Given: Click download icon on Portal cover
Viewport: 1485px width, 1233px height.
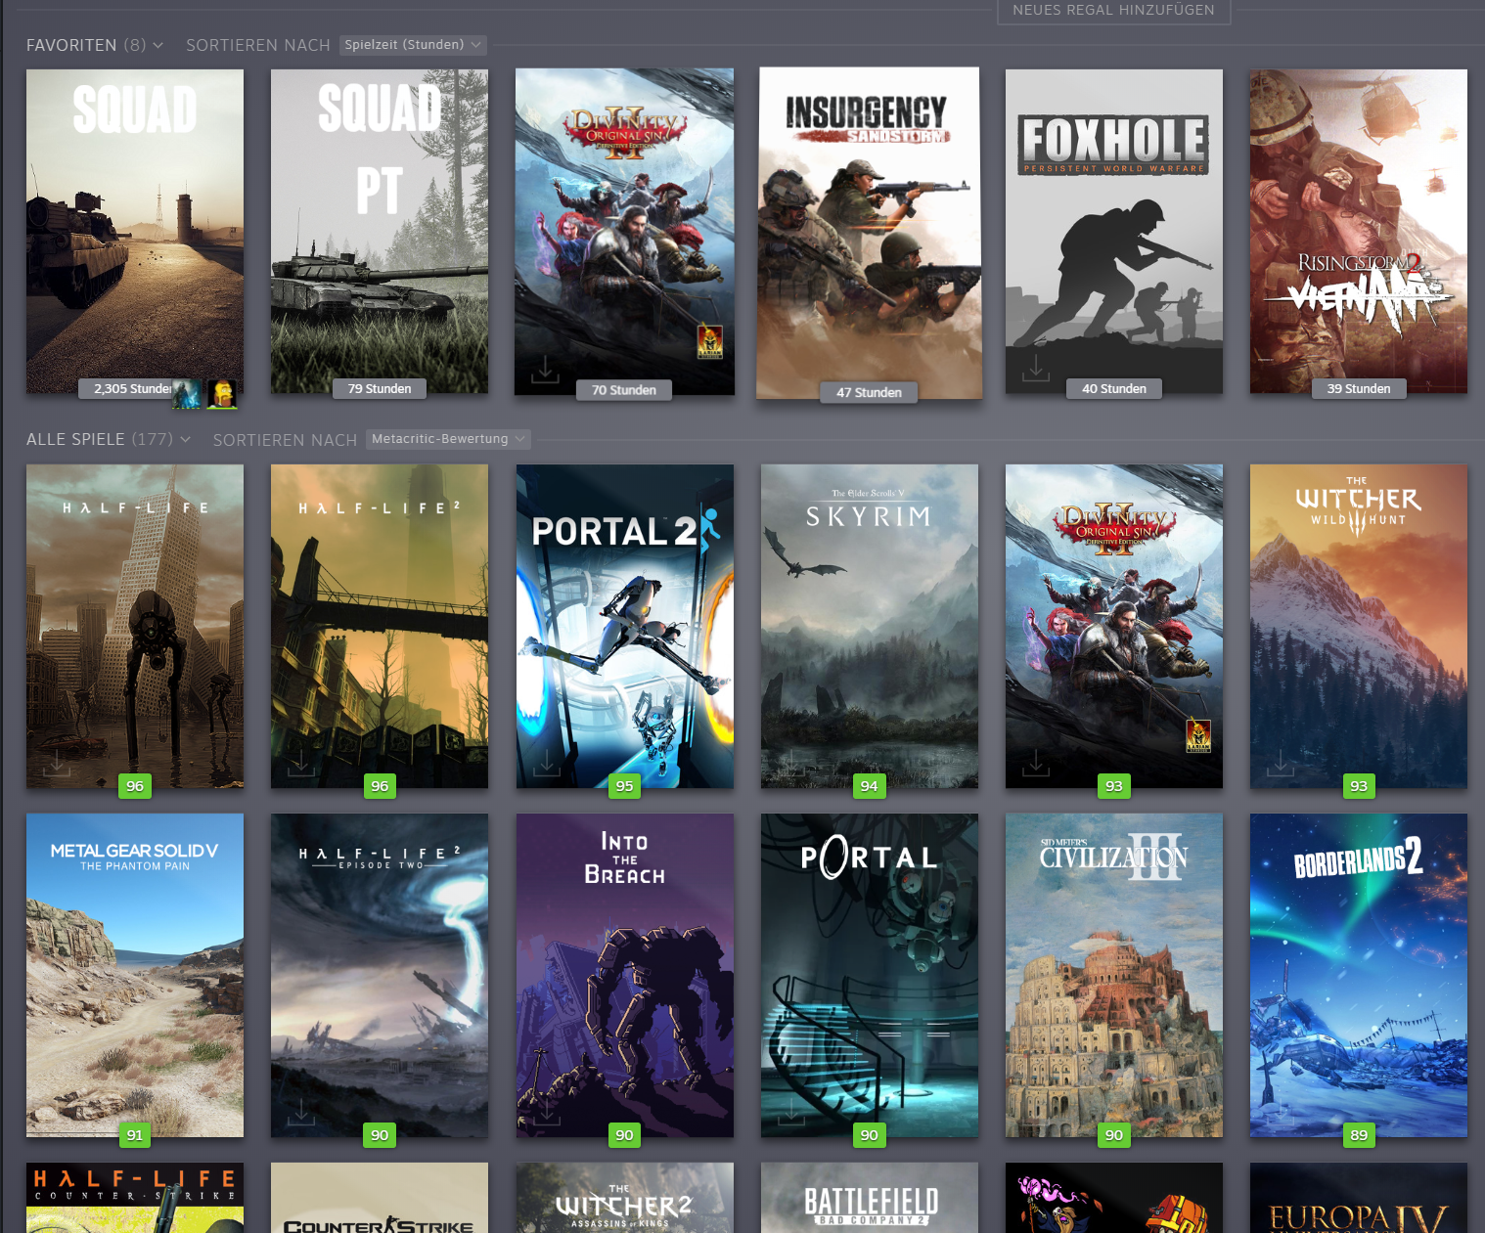Looking at the screenshot, I should 791,1112.
